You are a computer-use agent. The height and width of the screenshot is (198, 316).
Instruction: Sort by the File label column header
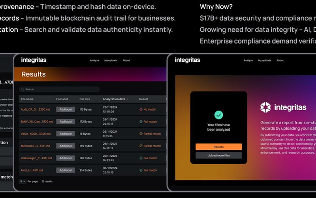tap(62, 99)
